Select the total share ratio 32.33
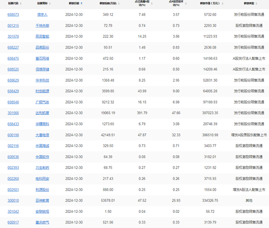Image resolution: width=269 pixels, height=228 pixels. coord(176,135)
